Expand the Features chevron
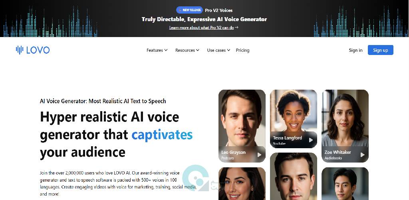409x200 pixels. pyautogui.click(x=166, y=50)
